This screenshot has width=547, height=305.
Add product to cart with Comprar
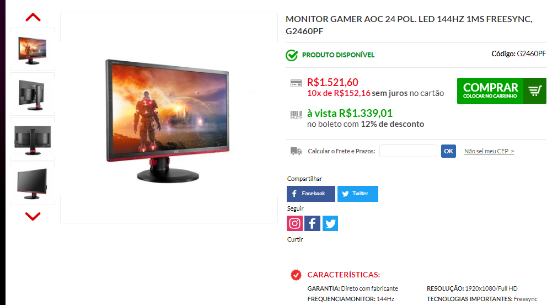(501, 91)
